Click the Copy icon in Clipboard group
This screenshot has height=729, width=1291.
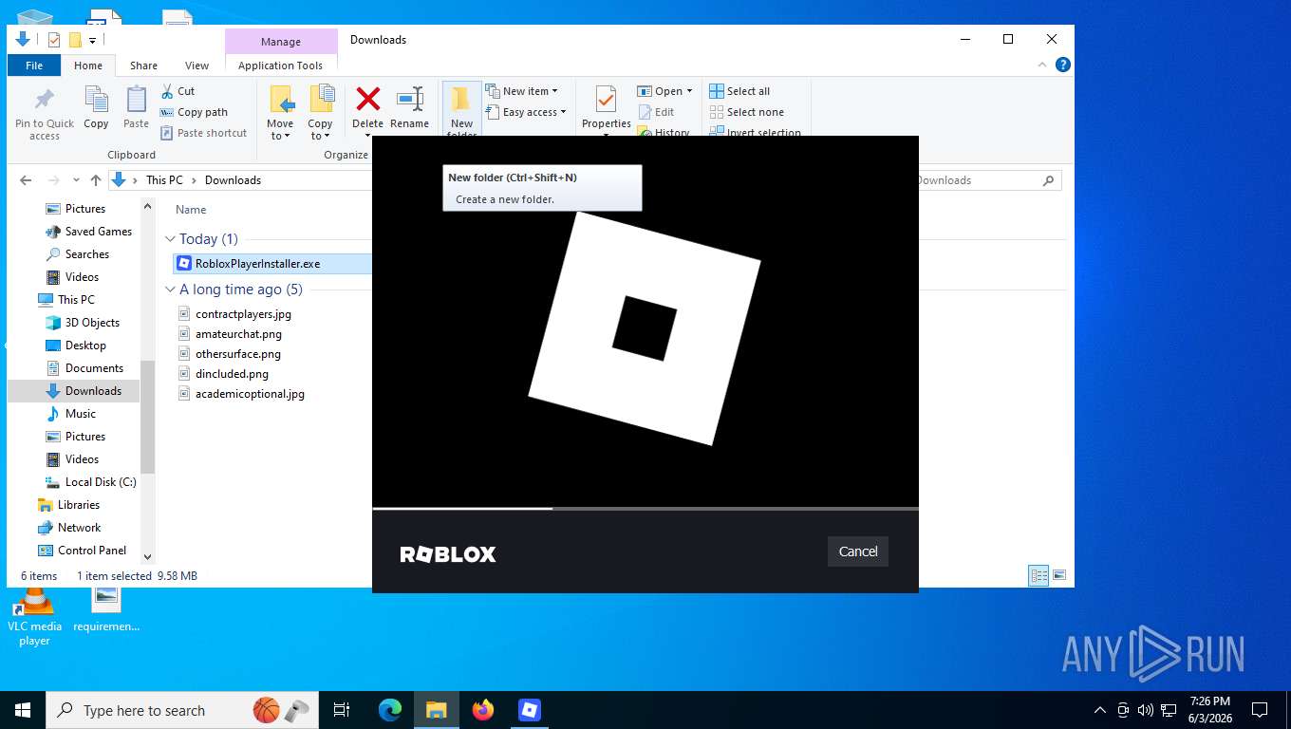[96, 99]
